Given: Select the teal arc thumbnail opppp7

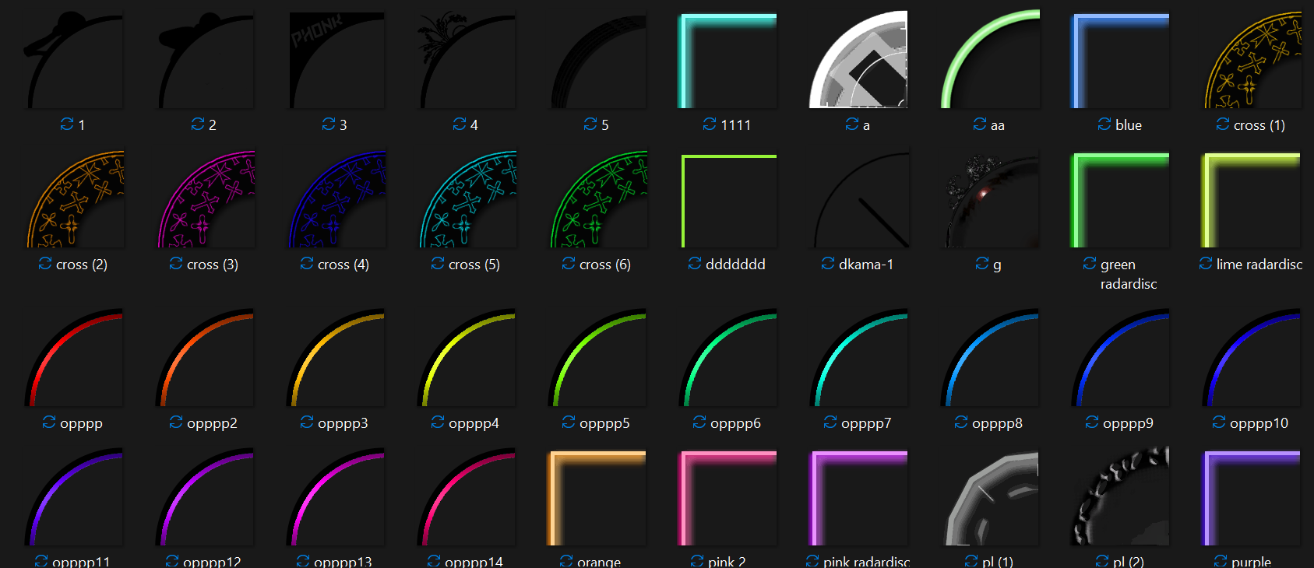Looking at the screenshot, I should [858, 358].
